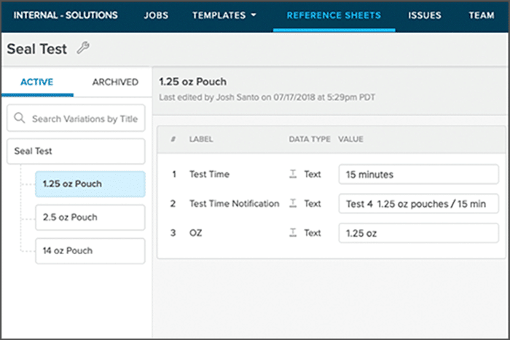Click the Test Time Notification label

(234, 203)
